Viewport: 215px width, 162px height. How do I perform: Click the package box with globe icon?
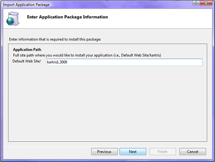[x=13, y=19]
